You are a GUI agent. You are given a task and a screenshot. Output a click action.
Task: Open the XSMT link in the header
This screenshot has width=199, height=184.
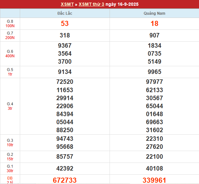click(67, 4)
